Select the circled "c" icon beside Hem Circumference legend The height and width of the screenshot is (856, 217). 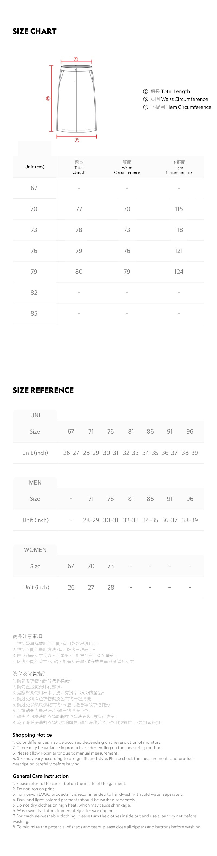click(145, 107)
